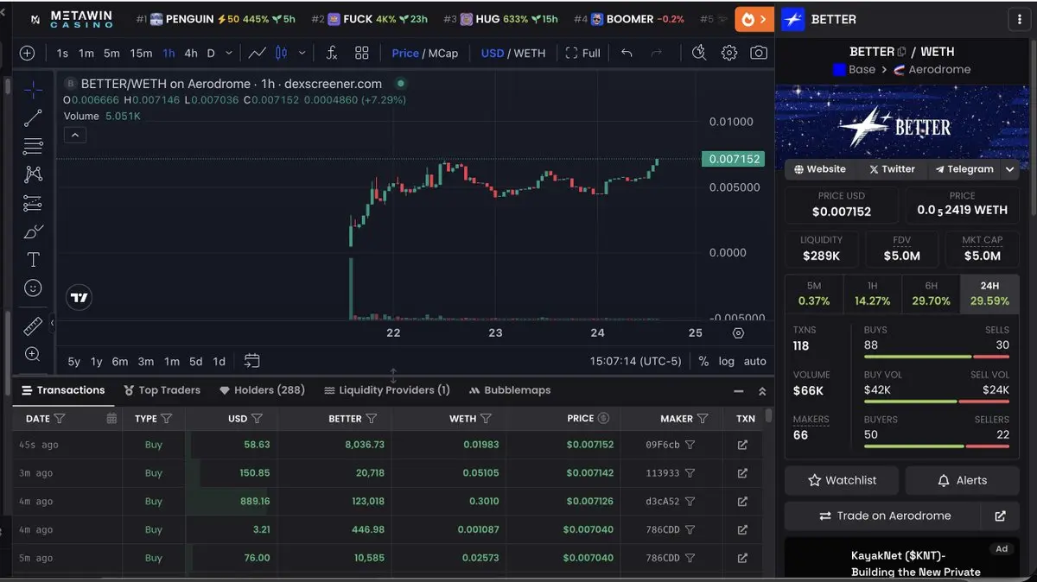This screenshot has width=1037, height=582.
Task: Expand the transactions panel with double chevron
Action: pos(762,391)
